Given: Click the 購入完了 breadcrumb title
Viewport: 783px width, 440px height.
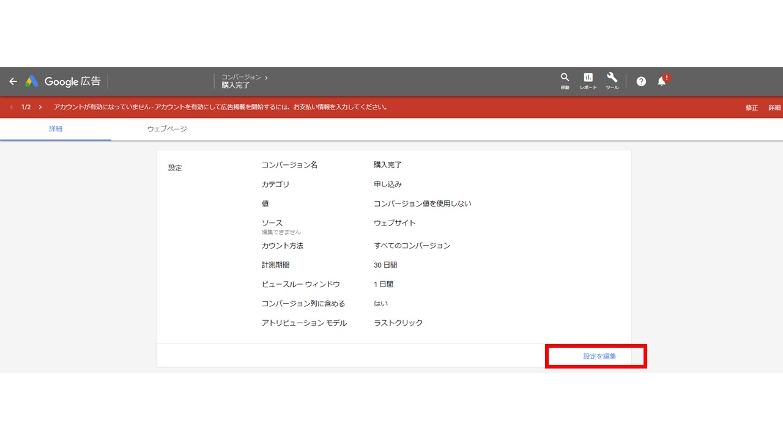Looking at the screenshot, I should point(236,86).
